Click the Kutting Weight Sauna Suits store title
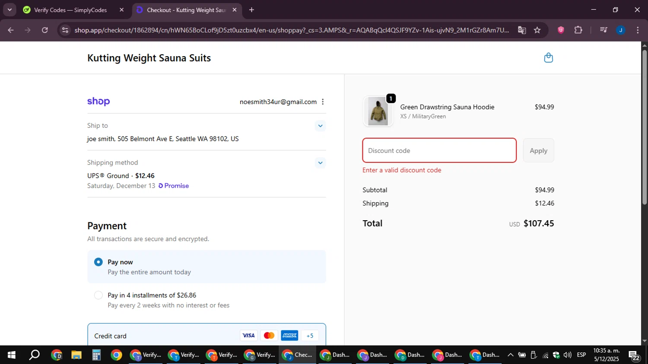Screen dimensions: 648x364 click(x=149, y=58)
